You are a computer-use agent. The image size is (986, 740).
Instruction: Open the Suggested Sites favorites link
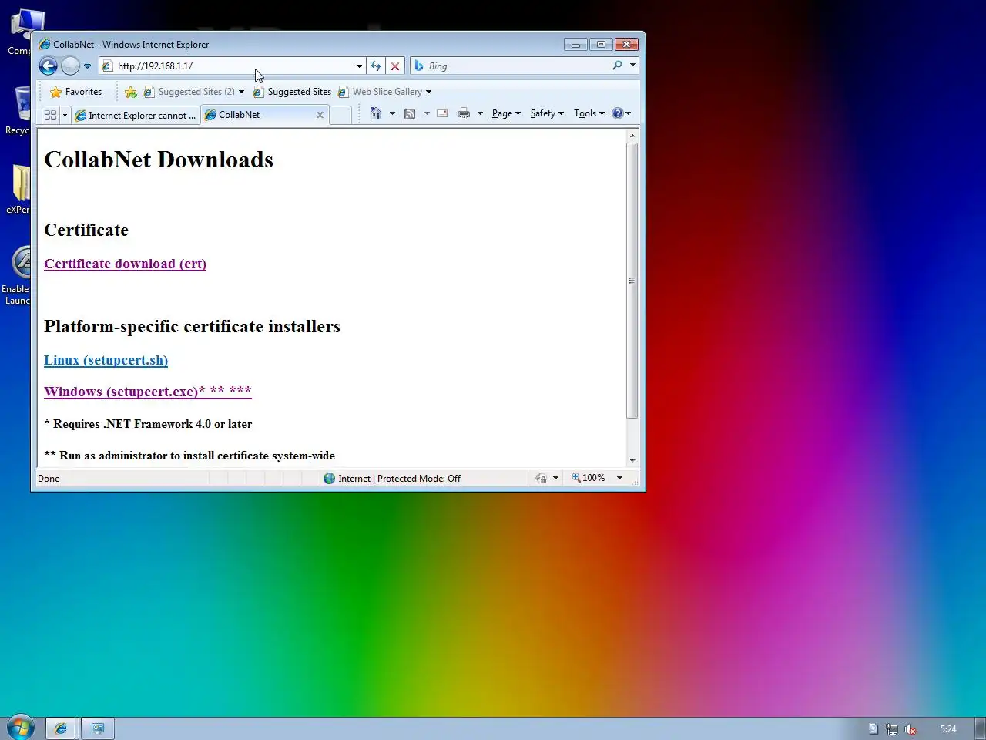tap(292, 92)
